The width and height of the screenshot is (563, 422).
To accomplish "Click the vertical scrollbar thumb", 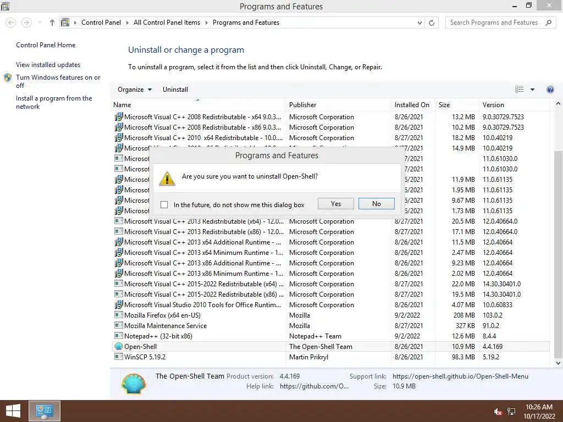I will [x=558, y=254].
